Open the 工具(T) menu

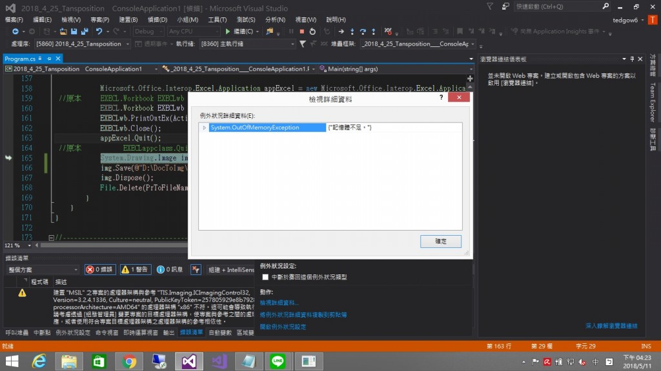pyautogui.click(x=217, y=20)
